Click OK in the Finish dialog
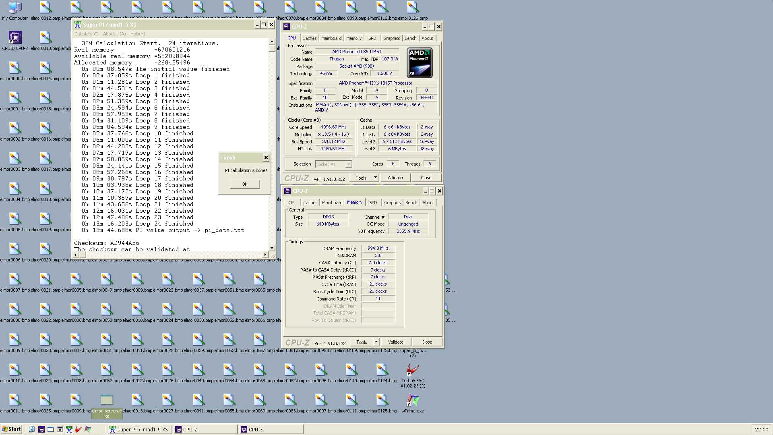Image resolution: width=773 pixels, height=435 pixels. coord(244,184)
